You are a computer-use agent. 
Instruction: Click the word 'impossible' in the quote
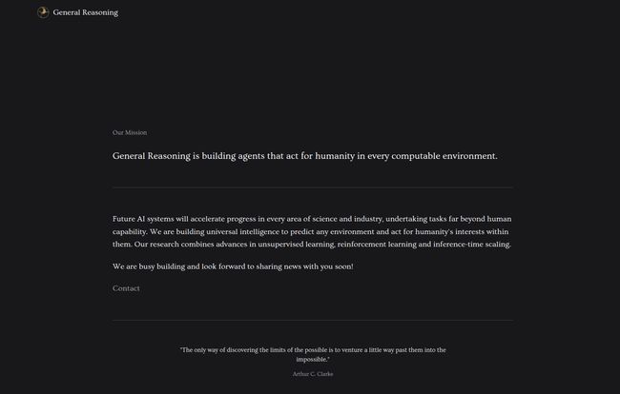[312, 360]
